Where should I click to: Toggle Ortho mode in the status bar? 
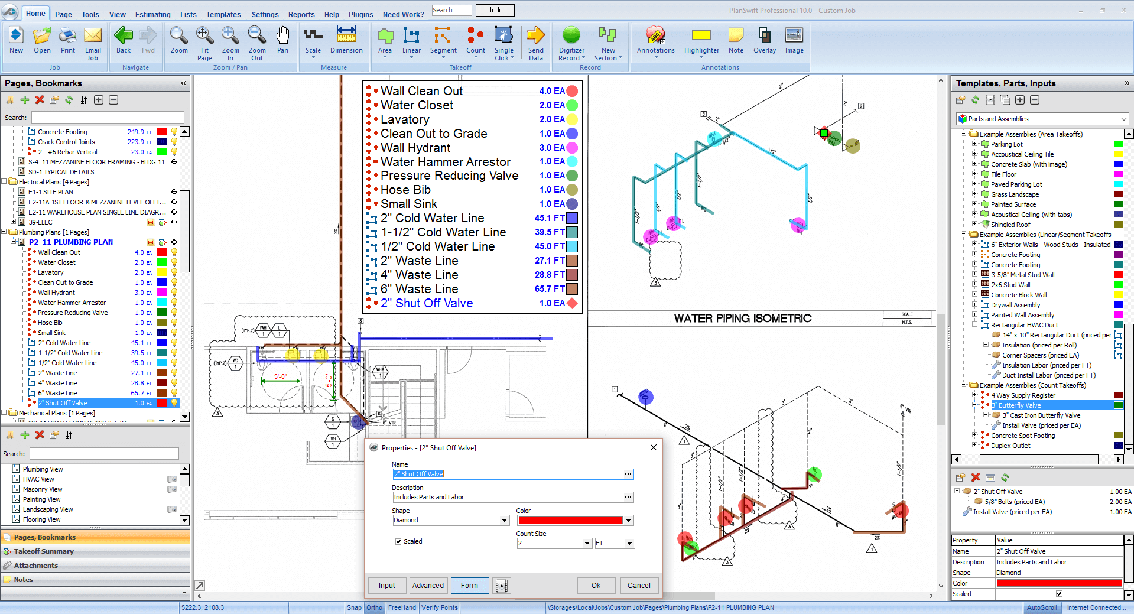[374, 607]
